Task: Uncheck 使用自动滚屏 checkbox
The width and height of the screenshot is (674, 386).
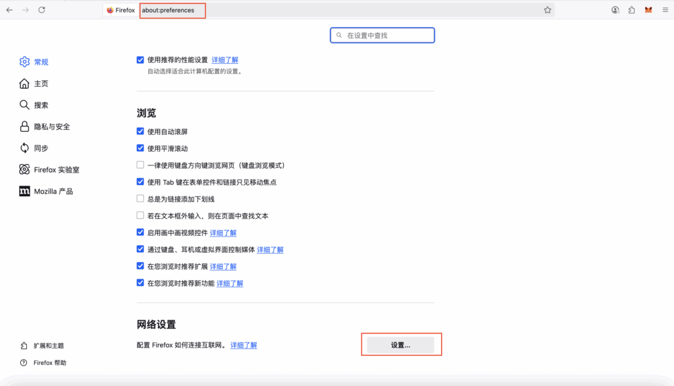Action: 140,132
